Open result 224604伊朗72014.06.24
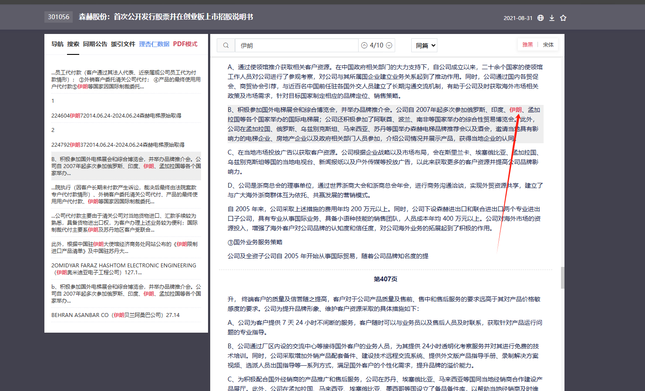 point(126,115)
